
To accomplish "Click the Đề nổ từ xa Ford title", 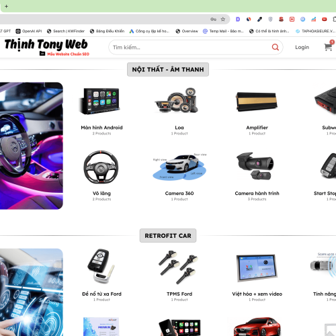I will (101, 294).
